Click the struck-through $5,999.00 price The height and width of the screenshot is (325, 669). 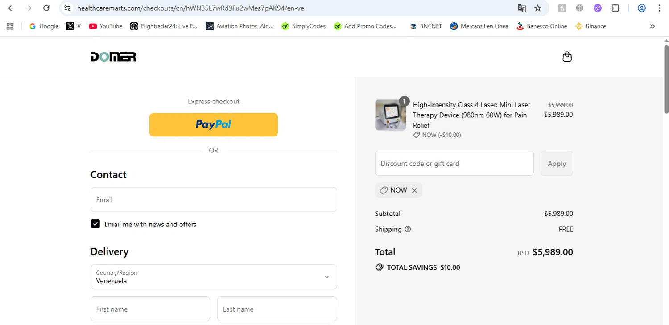[560, 105]
